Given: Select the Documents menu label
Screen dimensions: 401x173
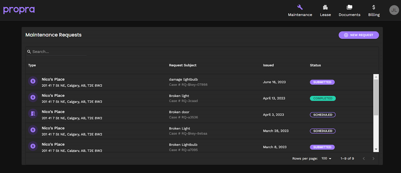Looking at the screenshot, I should point(349,15).
